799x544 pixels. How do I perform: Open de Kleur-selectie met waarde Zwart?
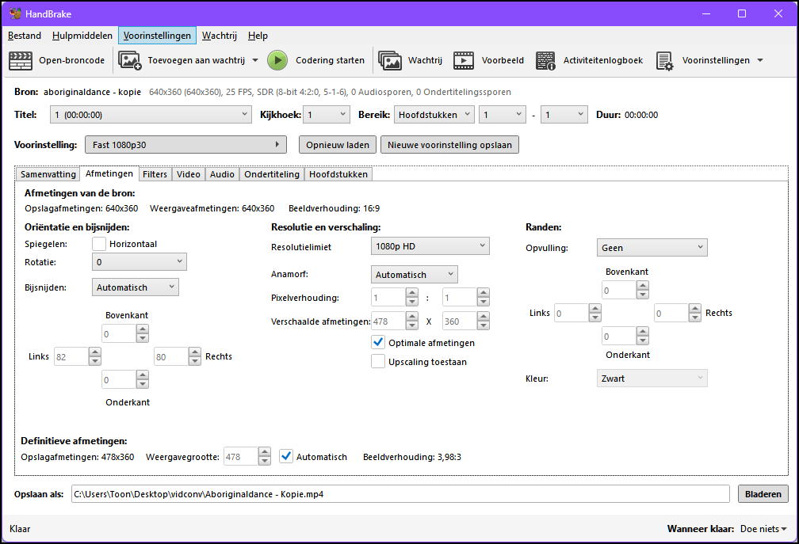coord(652,378)
